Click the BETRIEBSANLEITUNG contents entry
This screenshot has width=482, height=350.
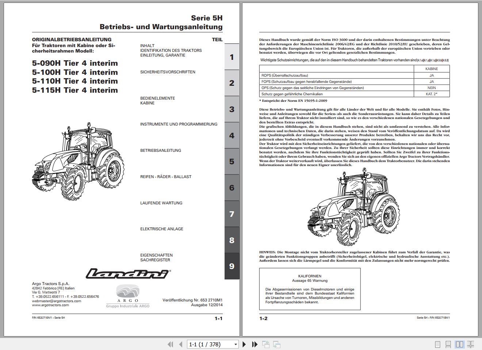pos(161,151)
